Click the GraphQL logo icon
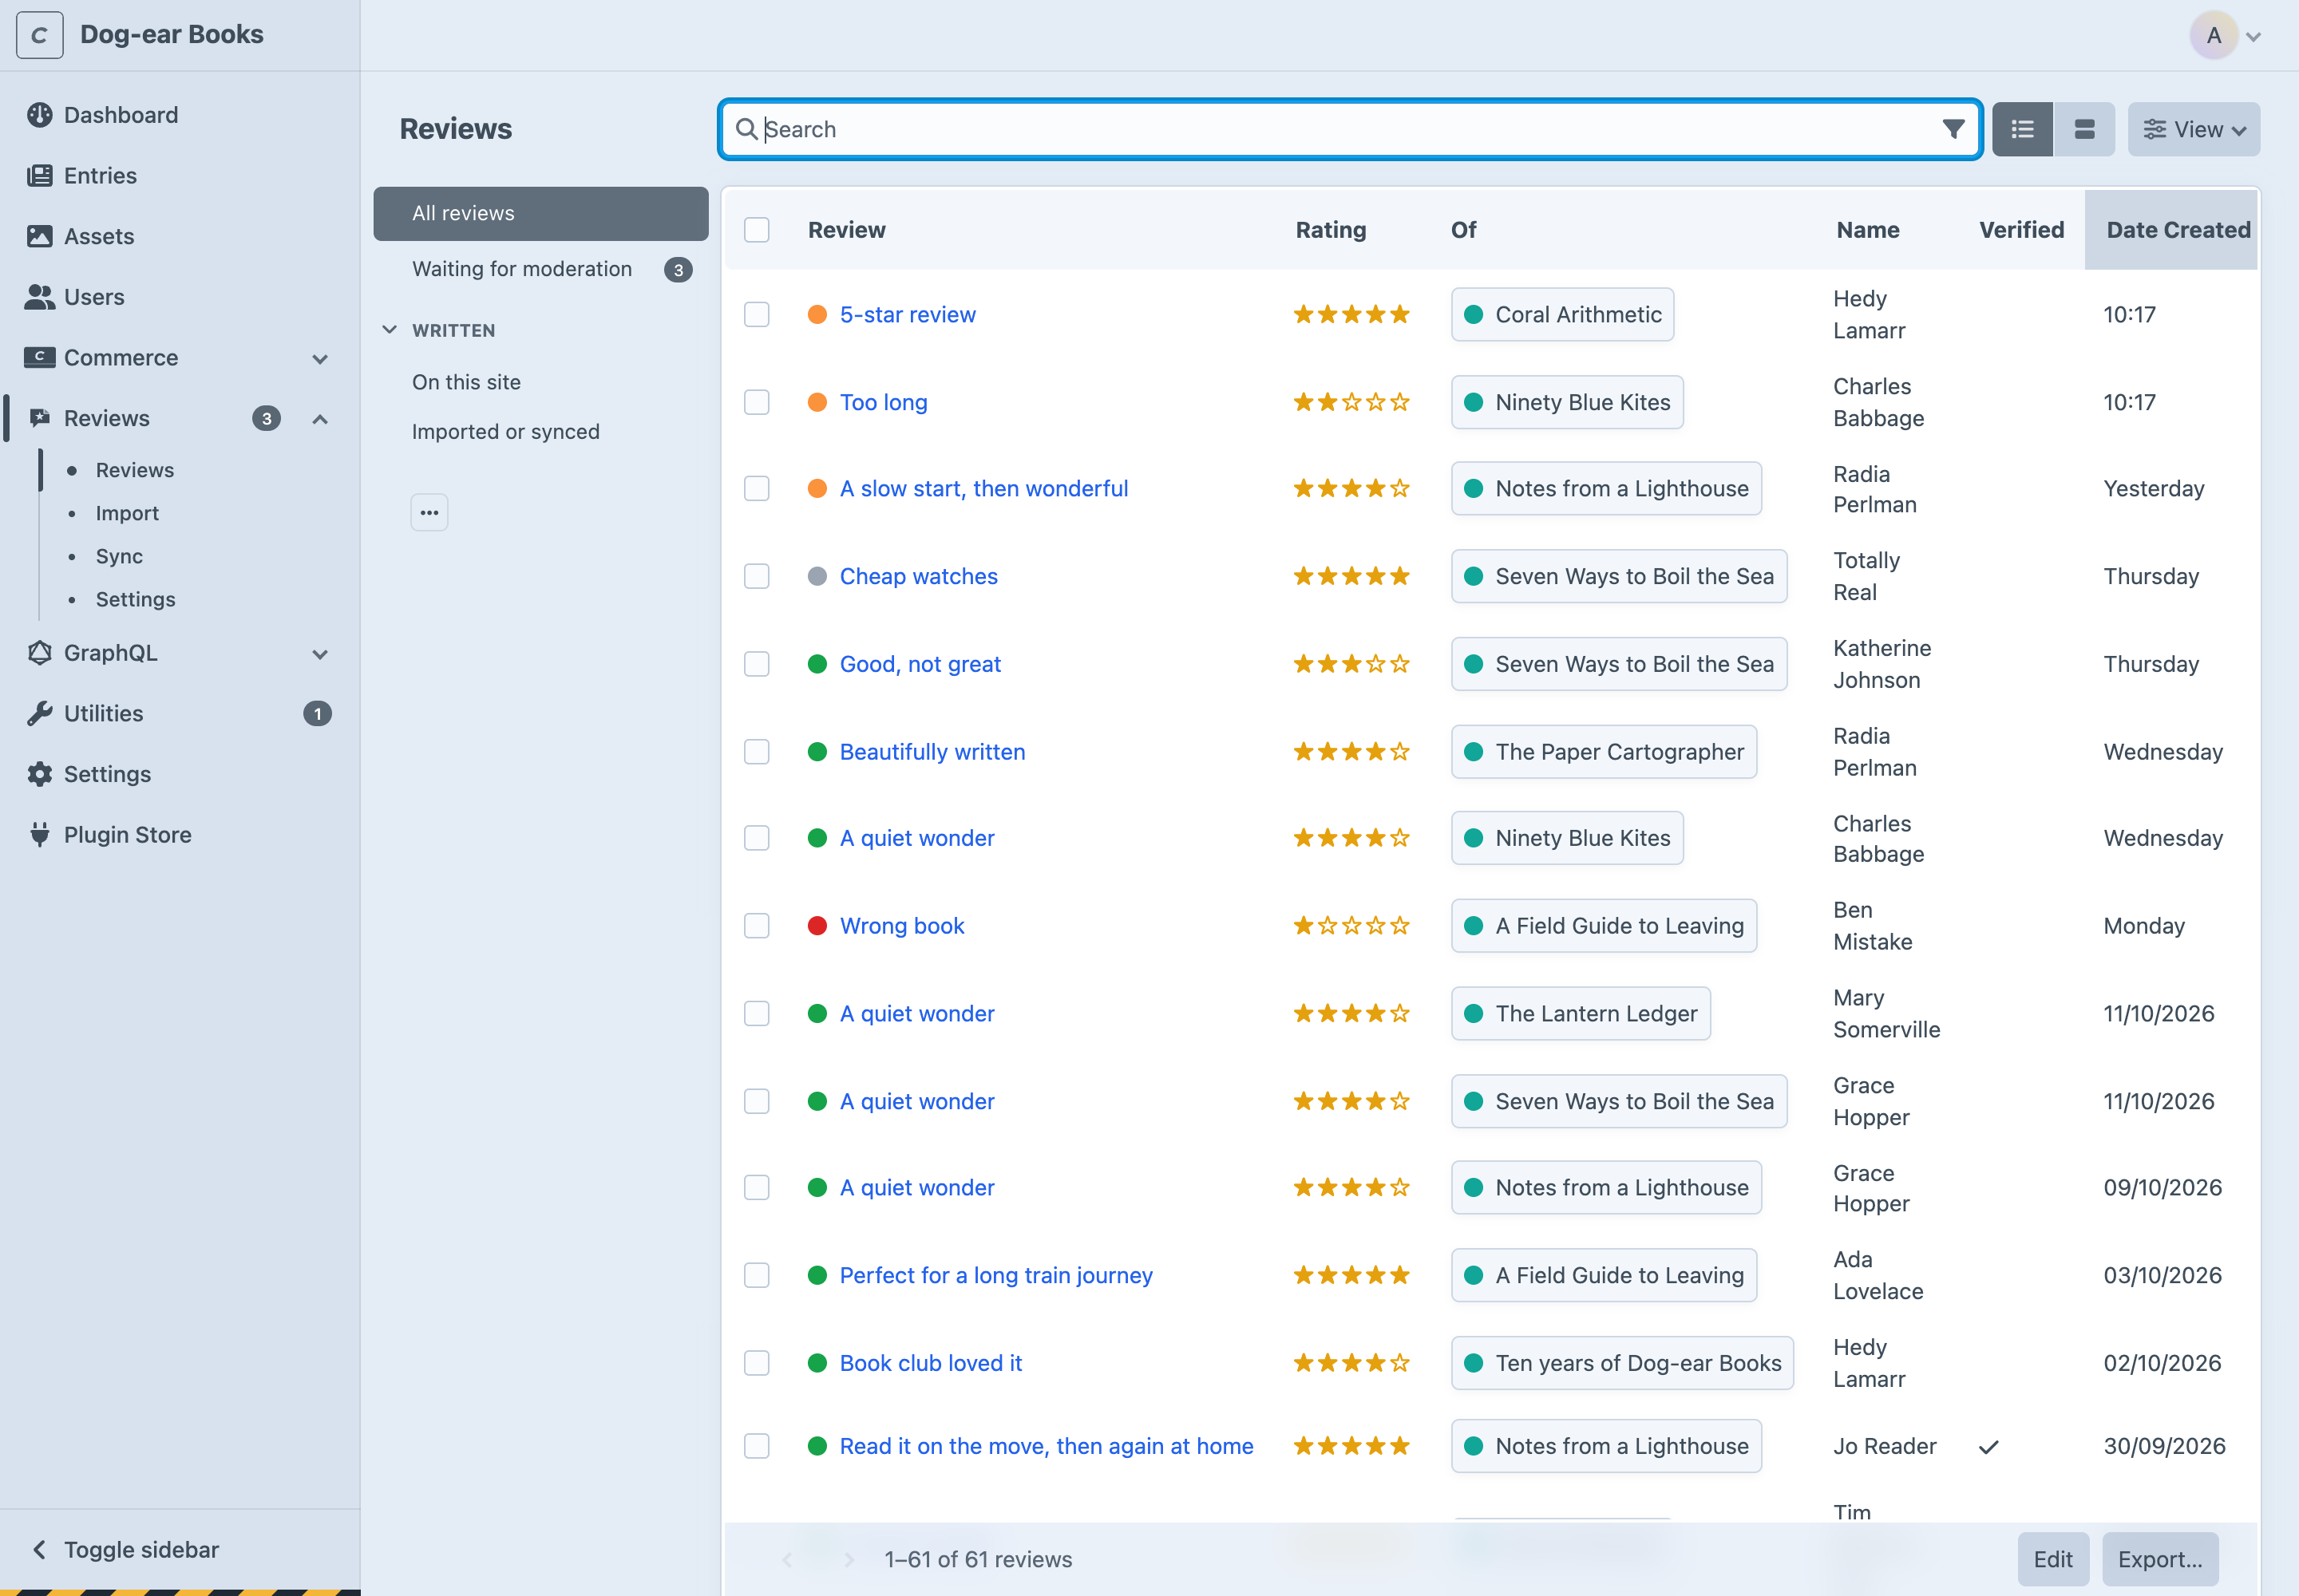Screen dimensions: 2299x1596 click(x=39, y=653)
